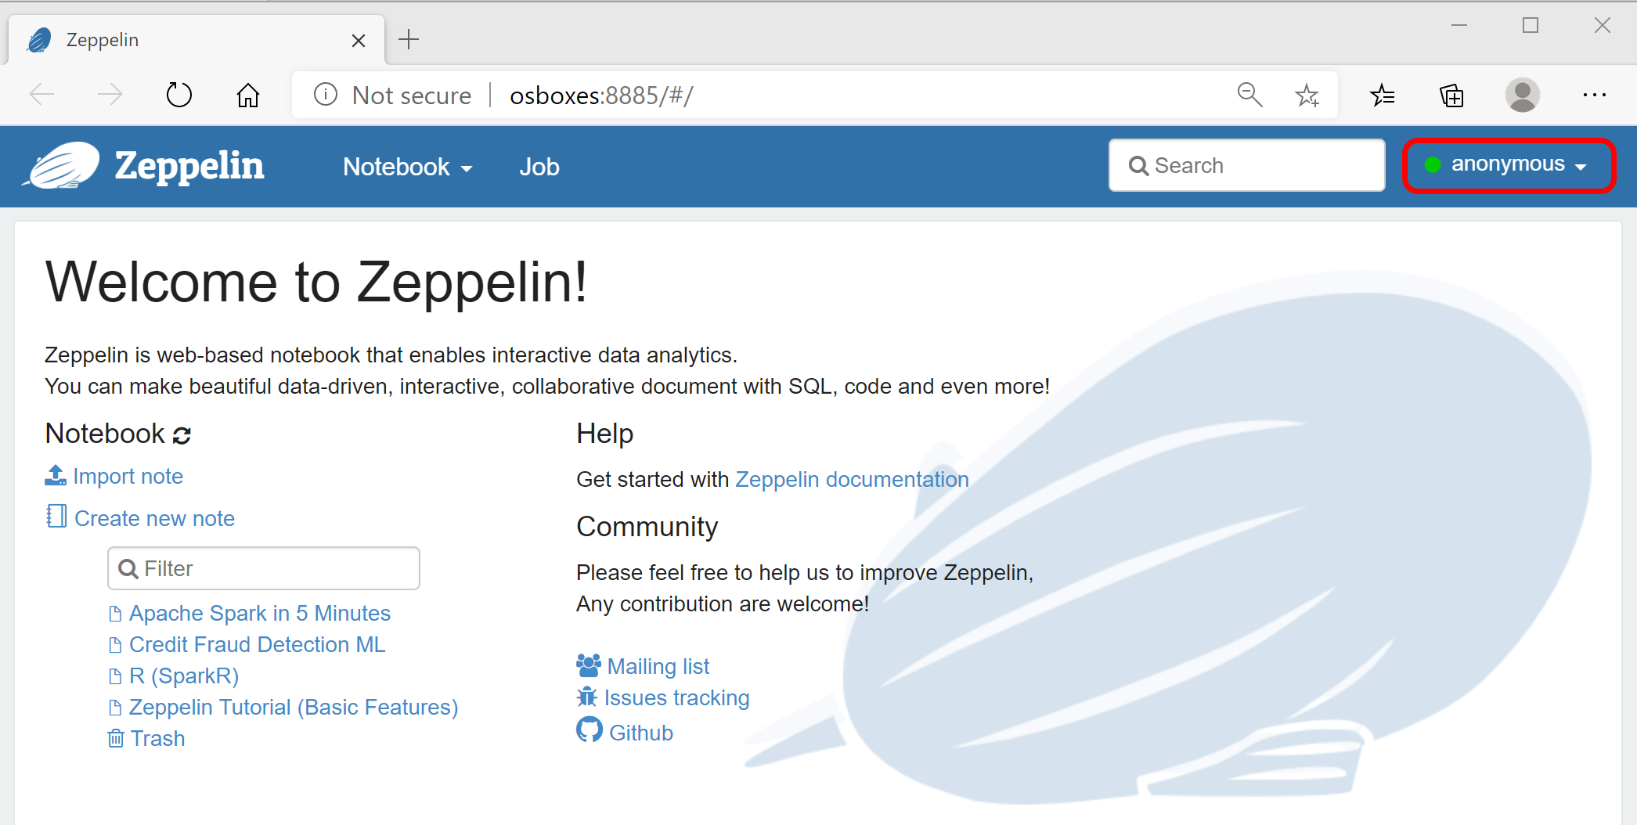Click the notebook refresh icon
The height and width of the screenshot is (825, 1637).
point(181,434)
